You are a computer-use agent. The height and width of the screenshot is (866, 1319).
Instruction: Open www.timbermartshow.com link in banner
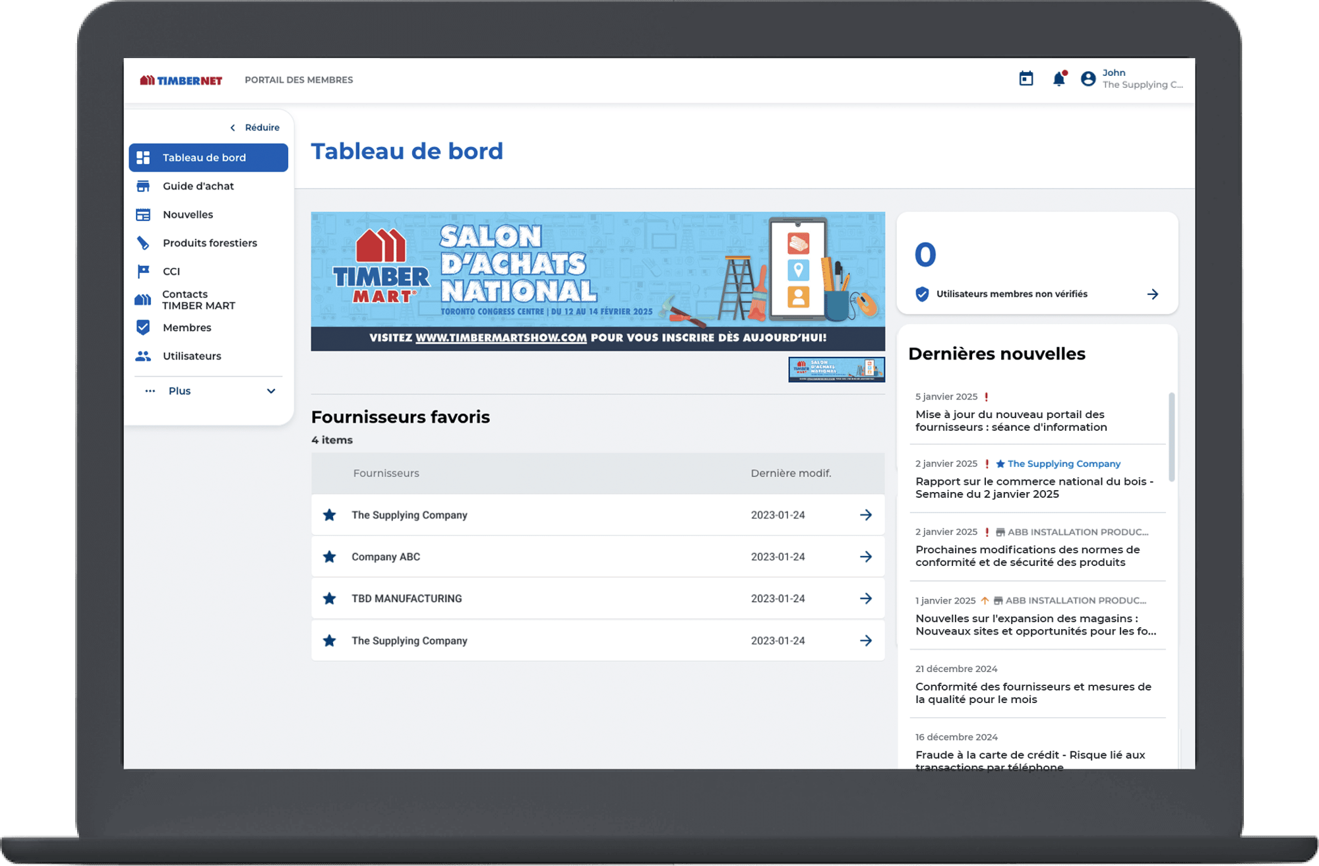pyautogui.click(x=501, y=338)
